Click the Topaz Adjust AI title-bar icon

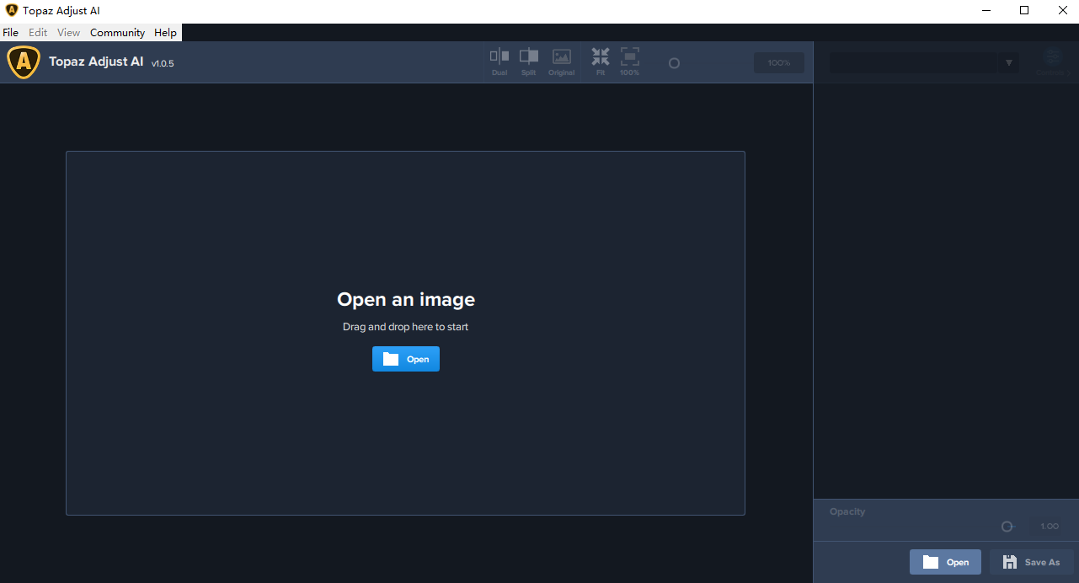[12, 11]
